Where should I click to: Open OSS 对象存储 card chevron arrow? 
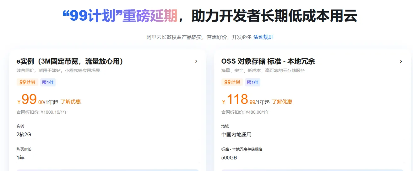point(401,61)
